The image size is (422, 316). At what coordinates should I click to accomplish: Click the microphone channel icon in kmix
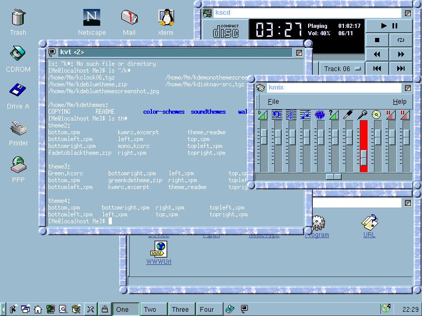click(363, 114)
